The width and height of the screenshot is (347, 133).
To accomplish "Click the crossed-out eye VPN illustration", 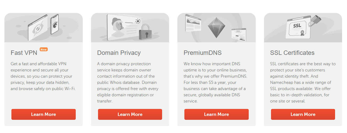I will coord(37,28).
